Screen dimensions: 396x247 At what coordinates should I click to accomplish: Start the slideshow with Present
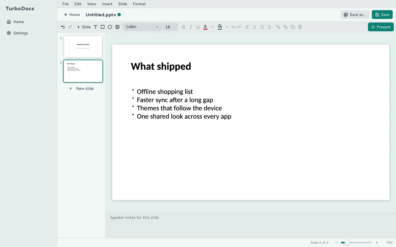click(x=381, y=27)
